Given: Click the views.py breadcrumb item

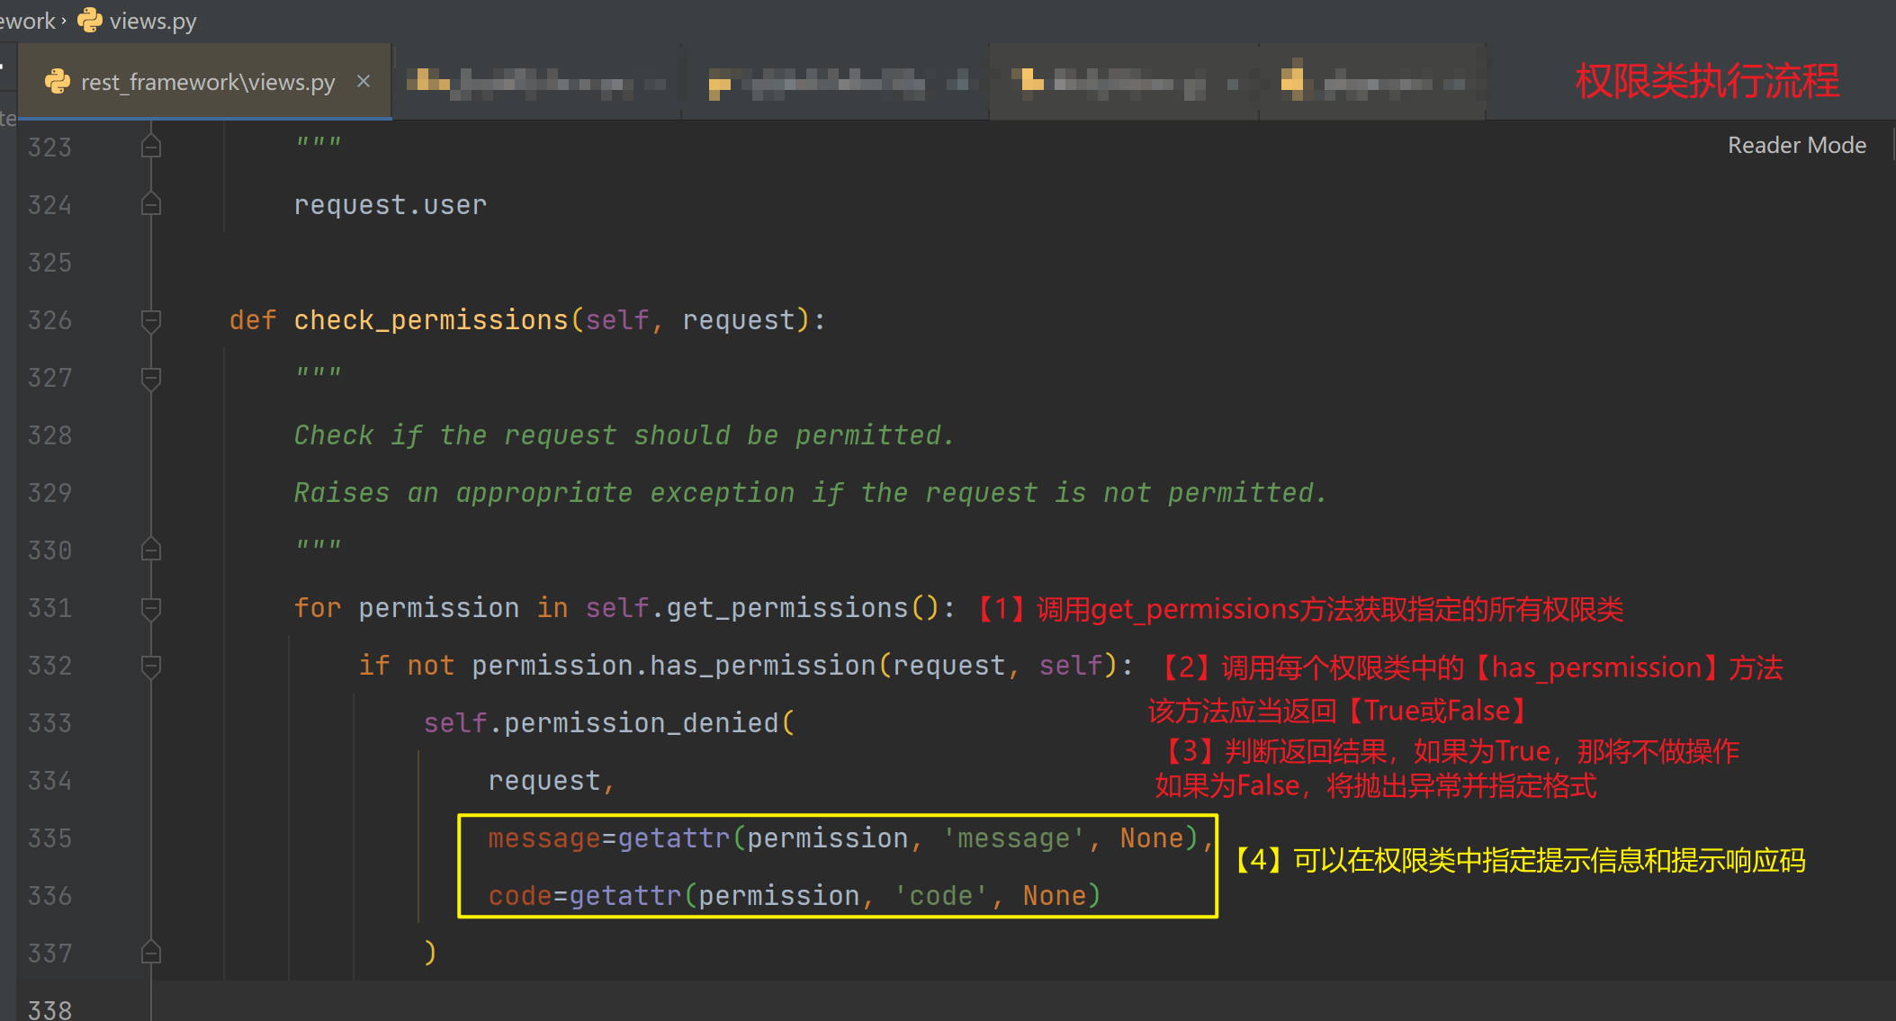Looking at the screenshot, I should click(x=153, y=21).
